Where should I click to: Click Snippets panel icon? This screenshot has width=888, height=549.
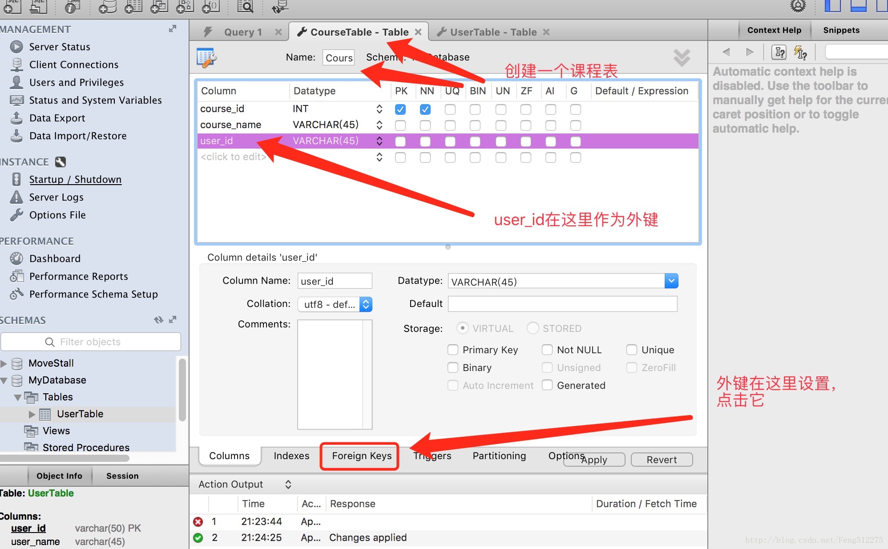(840, 30)
